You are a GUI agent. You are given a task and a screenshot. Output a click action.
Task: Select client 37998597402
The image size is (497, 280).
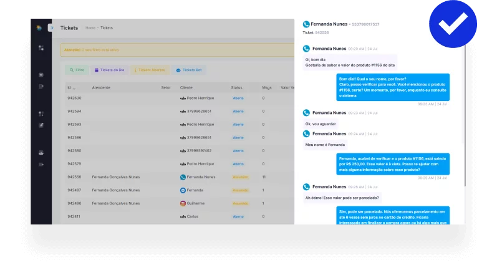[x=199, y=151]
